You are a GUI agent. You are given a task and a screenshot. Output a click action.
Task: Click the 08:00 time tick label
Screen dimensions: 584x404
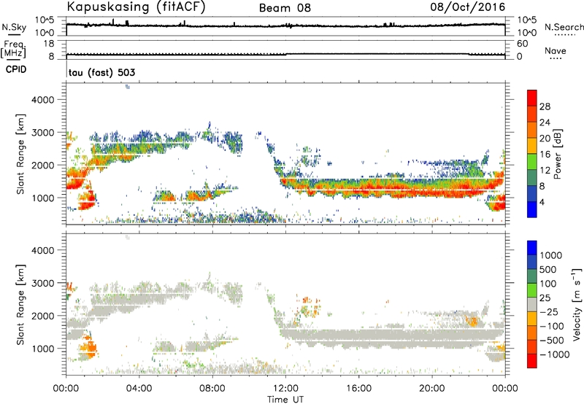tap(212, 389)
